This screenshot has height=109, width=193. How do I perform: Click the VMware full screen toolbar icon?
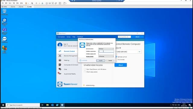click(53, 3)
